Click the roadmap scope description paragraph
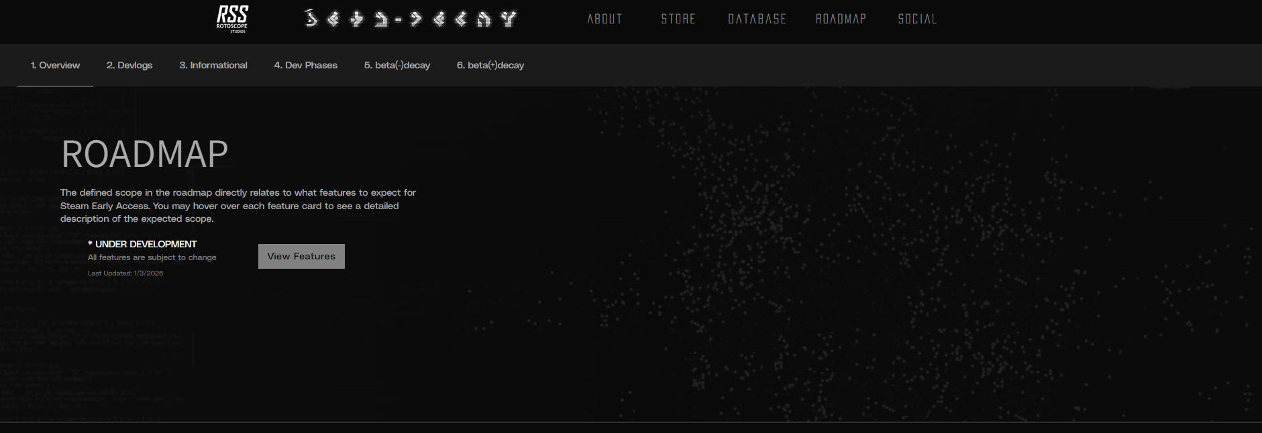The image size is (1262, 433). (x=238, y=206)
